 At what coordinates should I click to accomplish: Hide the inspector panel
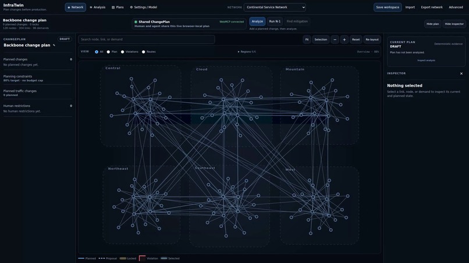454,24
